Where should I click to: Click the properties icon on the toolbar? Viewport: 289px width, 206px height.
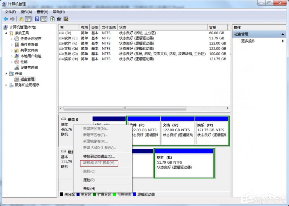coord(59,19)
